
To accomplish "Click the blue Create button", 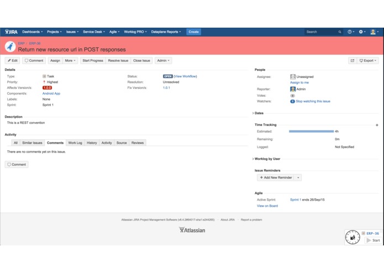I will 193,32.
